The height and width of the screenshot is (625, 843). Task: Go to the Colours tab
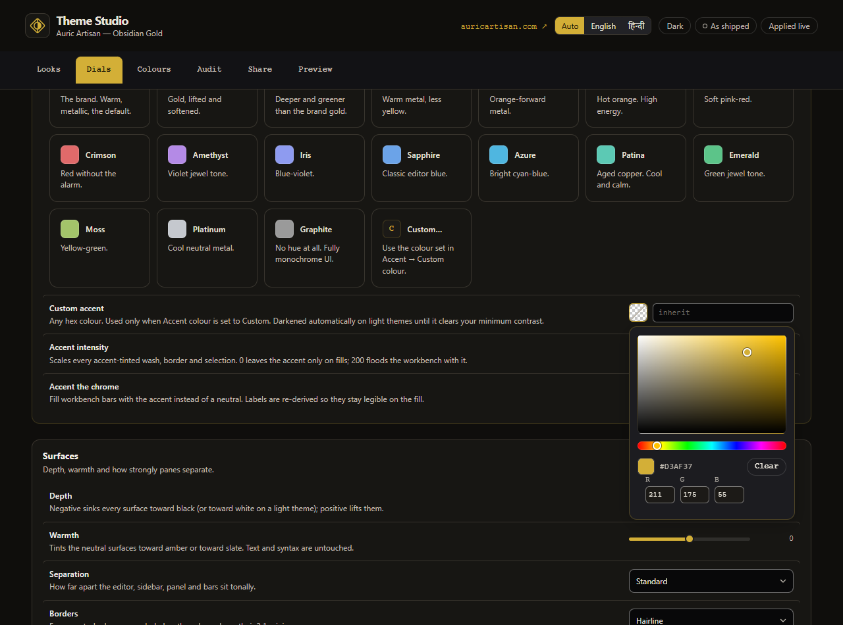[x=154, y=70]
